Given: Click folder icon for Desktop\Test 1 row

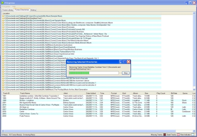Looking at the screenshot, I should point(3,18).
